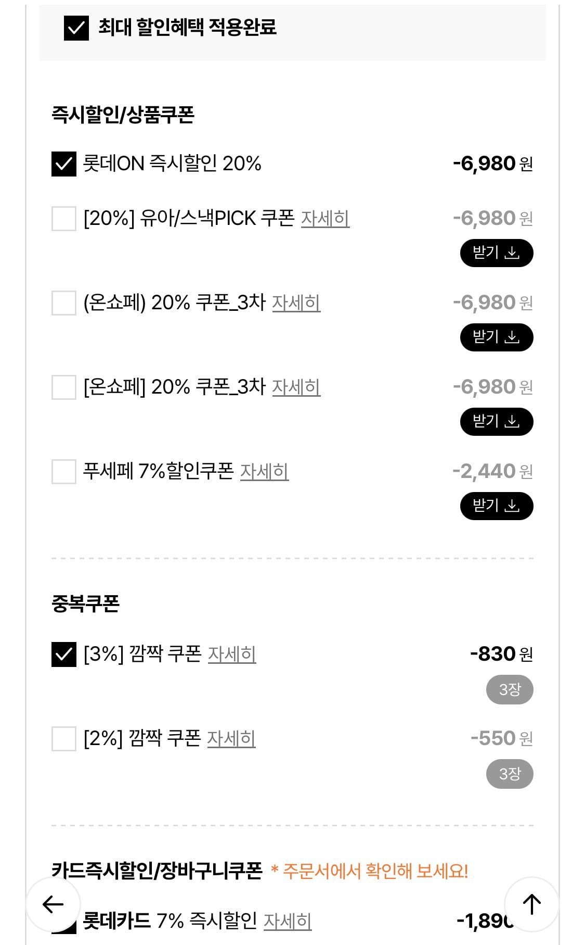Check the 푸세페 7%할인쿠폰 checkbox
Screen dimensions: 585x945
tap(64, 471)
